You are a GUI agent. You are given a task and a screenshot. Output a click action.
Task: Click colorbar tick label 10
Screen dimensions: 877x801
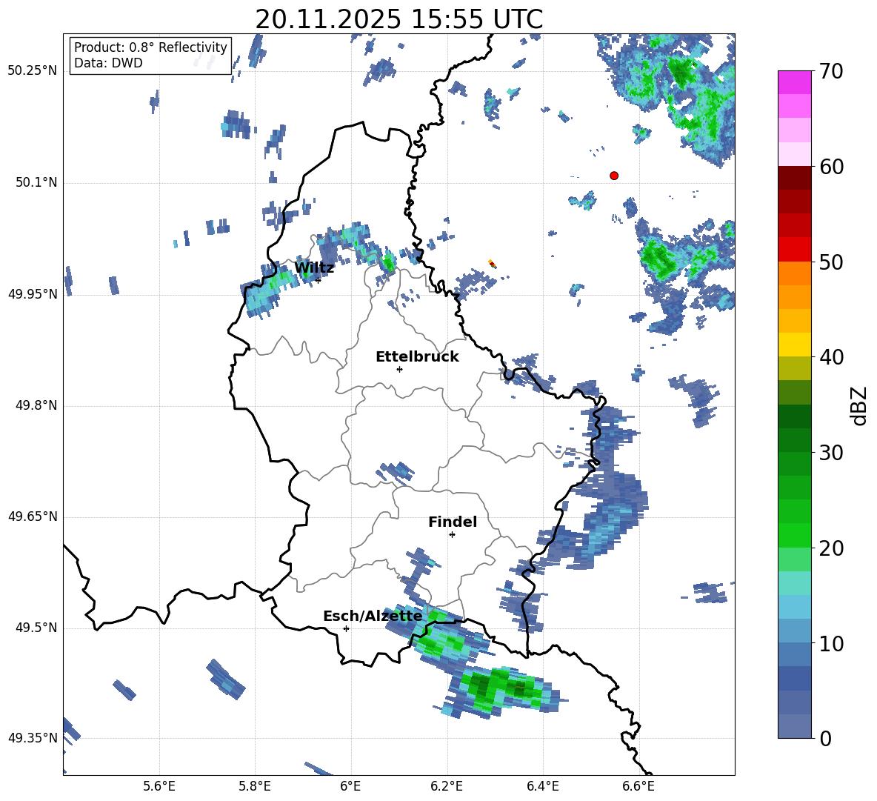pos(830,643)
